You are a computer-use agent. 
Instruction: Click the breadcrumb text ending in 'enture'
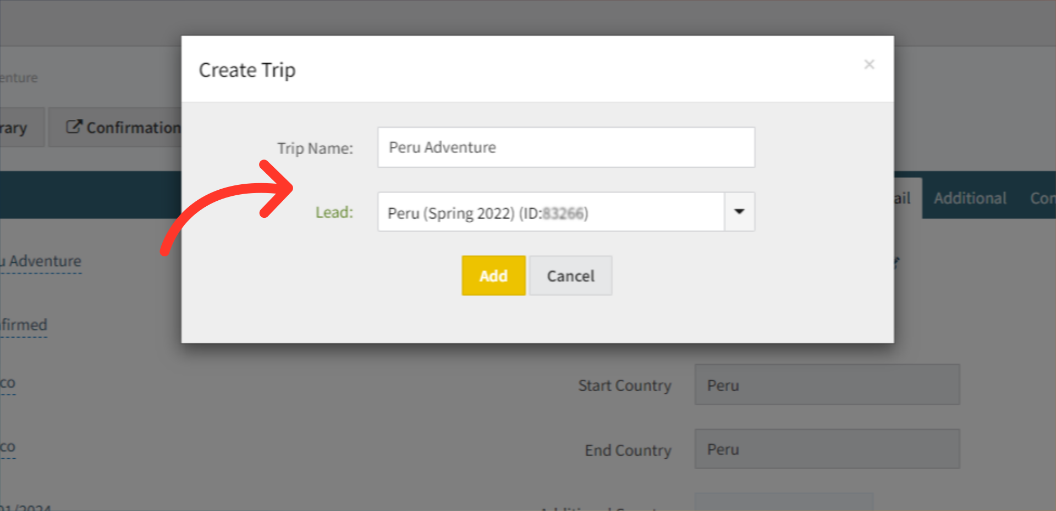click(x=19, y=78)
